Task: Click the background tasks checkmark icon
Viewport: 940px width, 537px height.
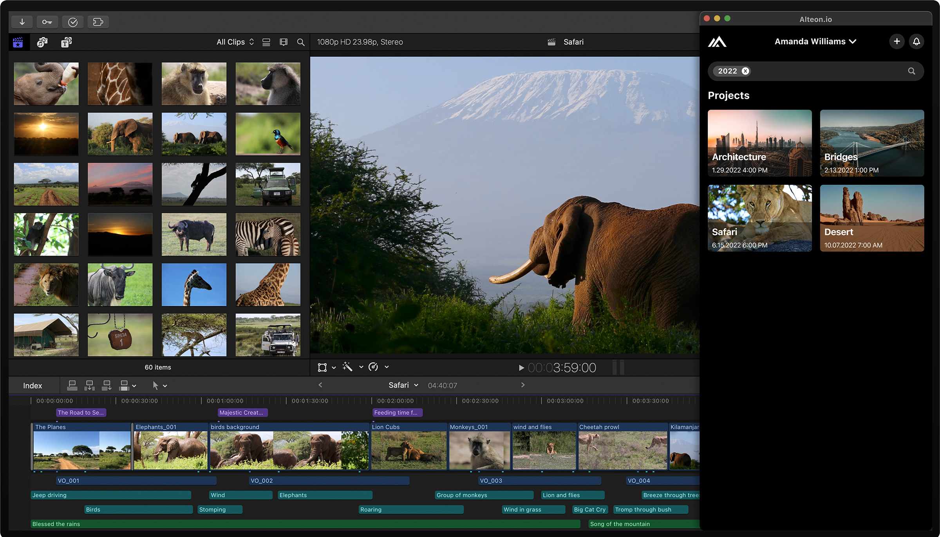Action: 73,22
